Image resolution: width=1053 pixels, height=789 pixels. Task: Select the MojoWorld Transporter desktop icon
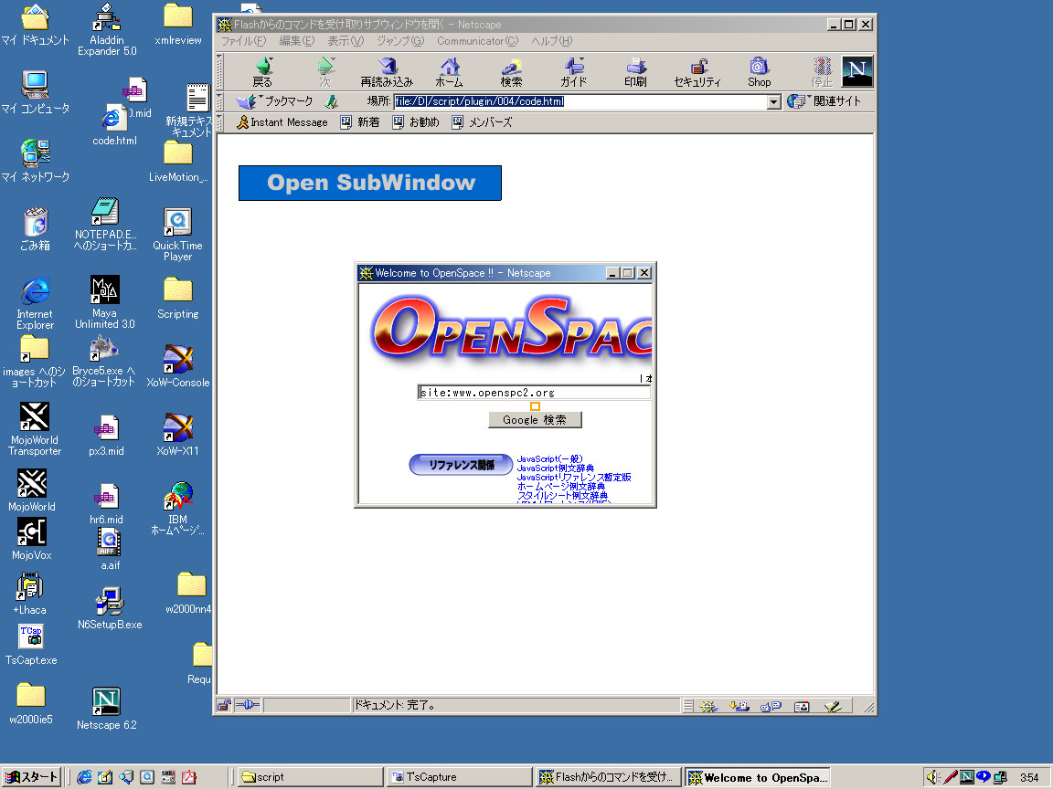(x=34, y=428)
